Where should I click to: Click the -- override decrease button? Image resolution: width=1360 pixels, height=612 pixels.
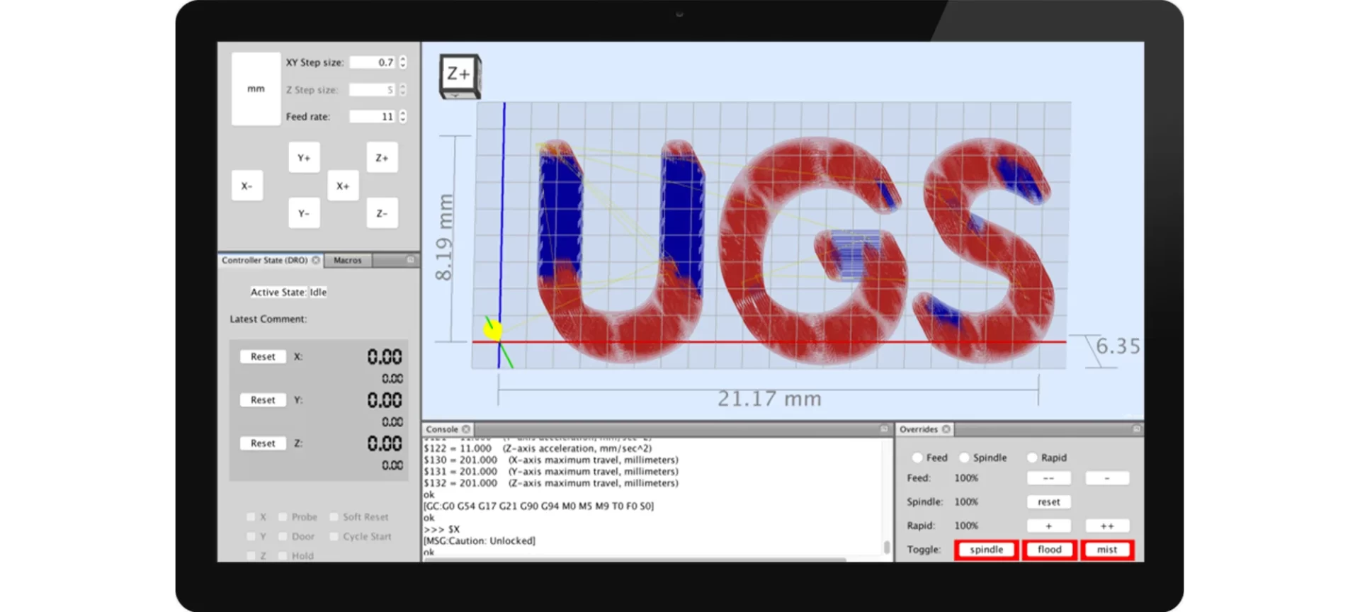(x=1049, y=478)
